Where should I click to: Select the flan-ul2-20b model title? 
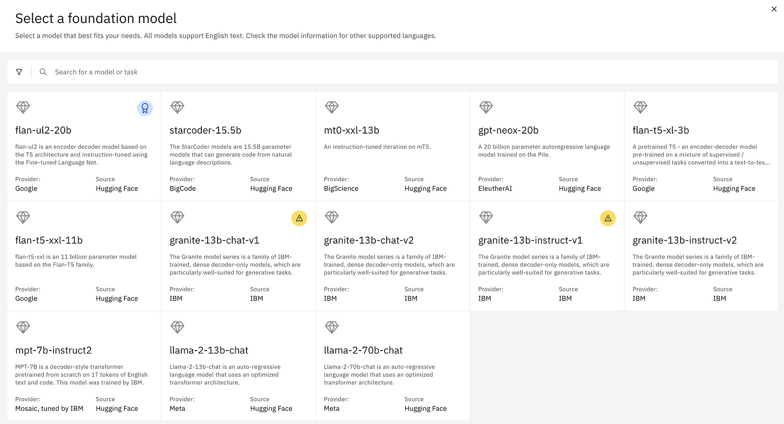[43, 130]
